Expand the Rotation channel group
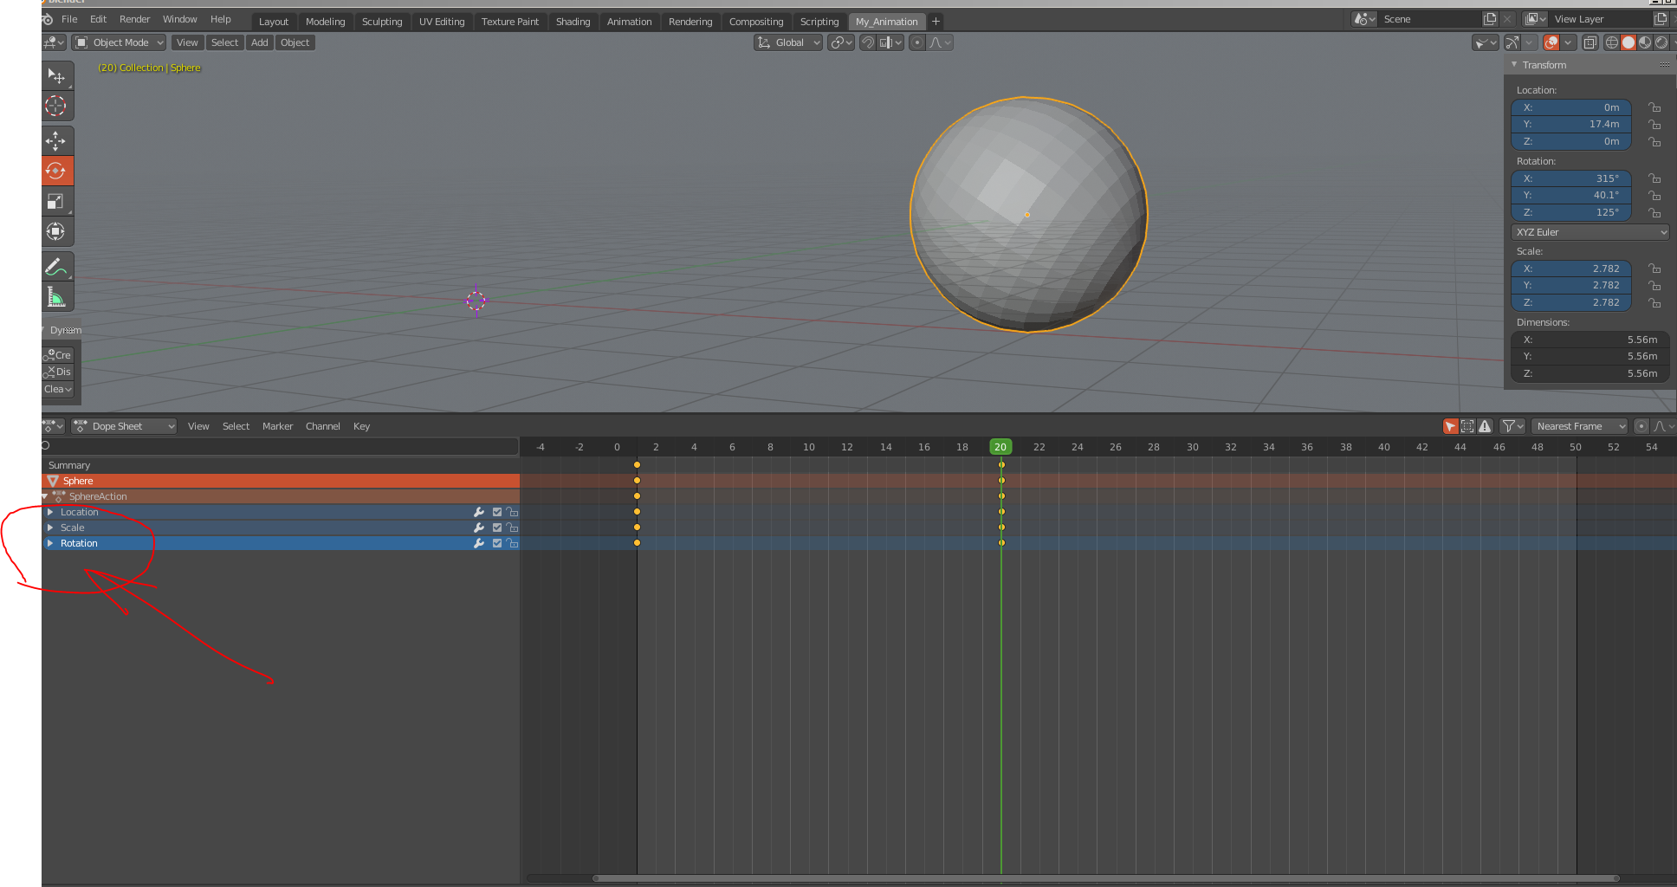Viewport: 1677px width, 887px height. tap(50, 543)
